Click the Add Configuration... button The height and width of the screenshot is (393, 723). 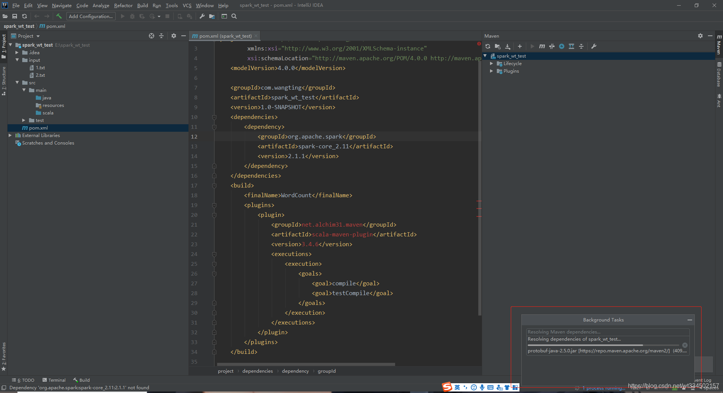pyautogui.click(x=91, y=16)
